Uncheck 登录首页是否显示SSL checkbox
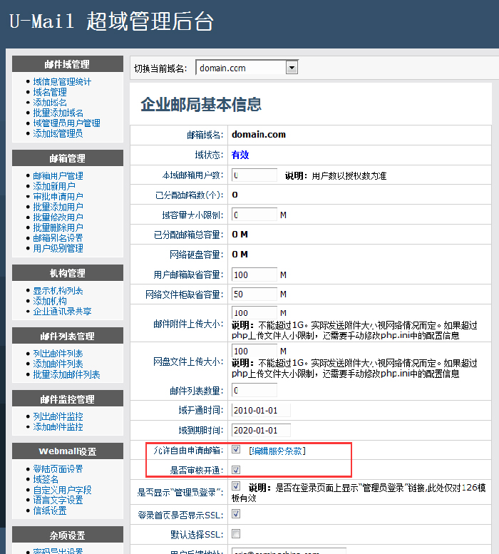The image size is (499, 554). pyautogui.click(x=236, y=513)
